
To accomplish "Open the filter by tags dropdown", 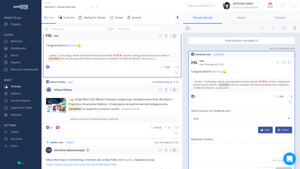I will (x=137, y=29).
